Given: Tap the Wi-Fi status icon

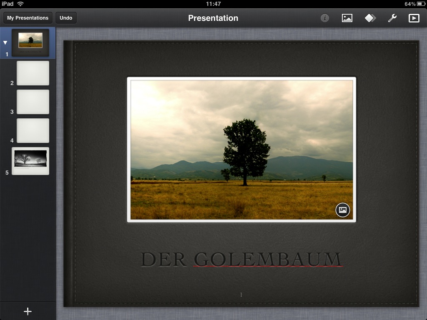Looking at the screenshot, I should (x=20, y=4).
